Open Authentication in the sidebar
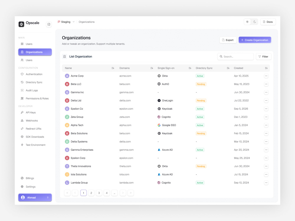This screenshot has width=295, height=221. pos(35,74)
